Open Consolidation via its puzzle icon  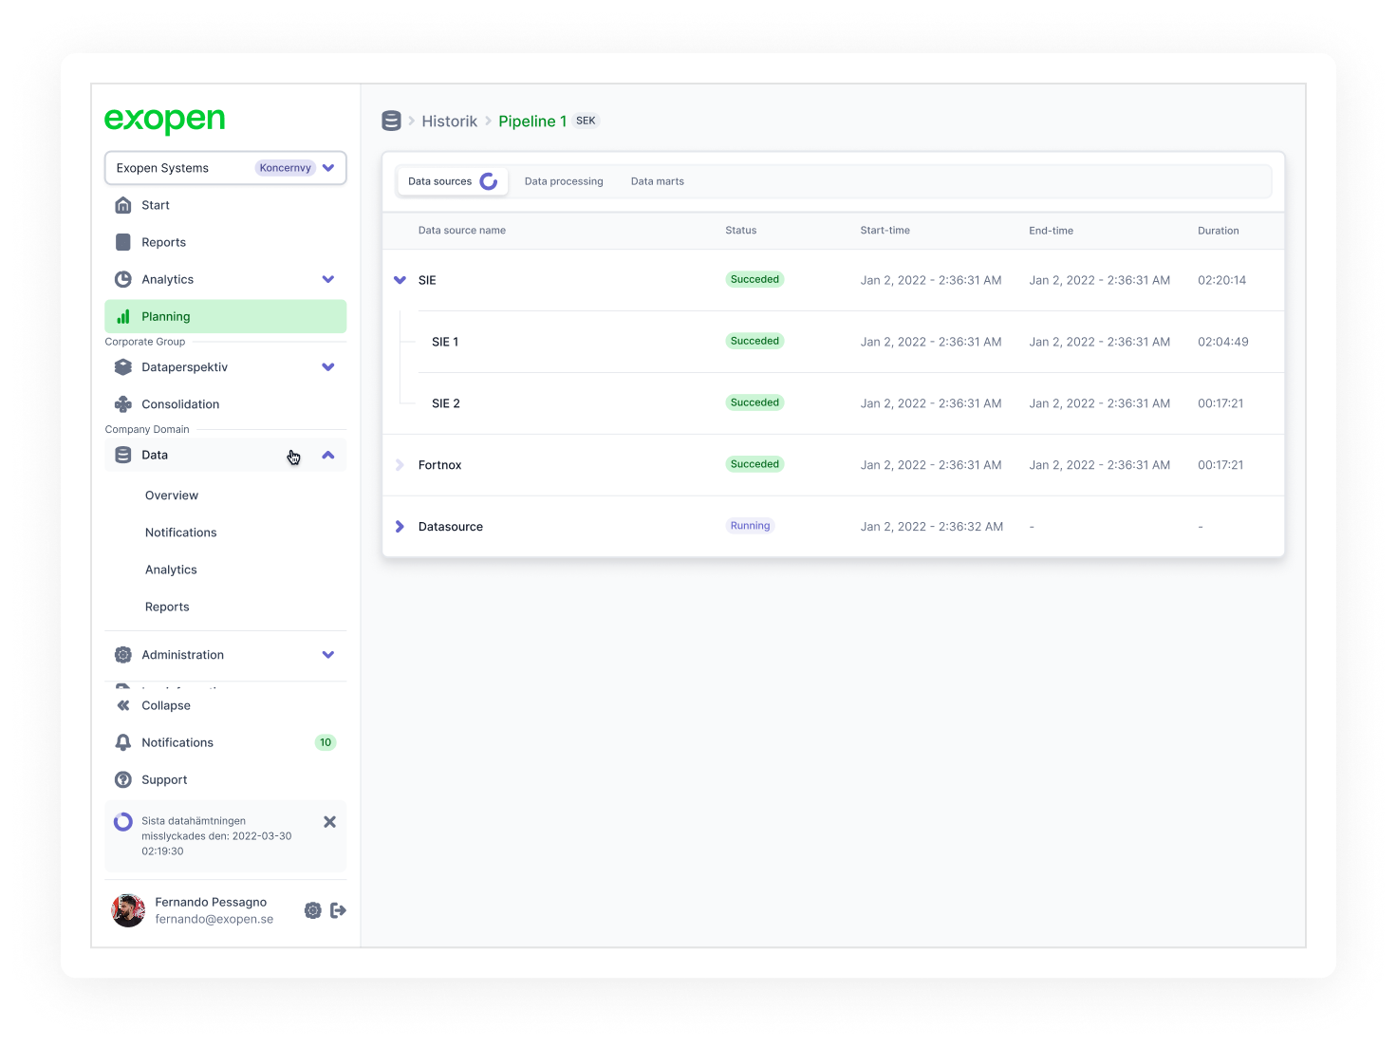tap(123, 404)
